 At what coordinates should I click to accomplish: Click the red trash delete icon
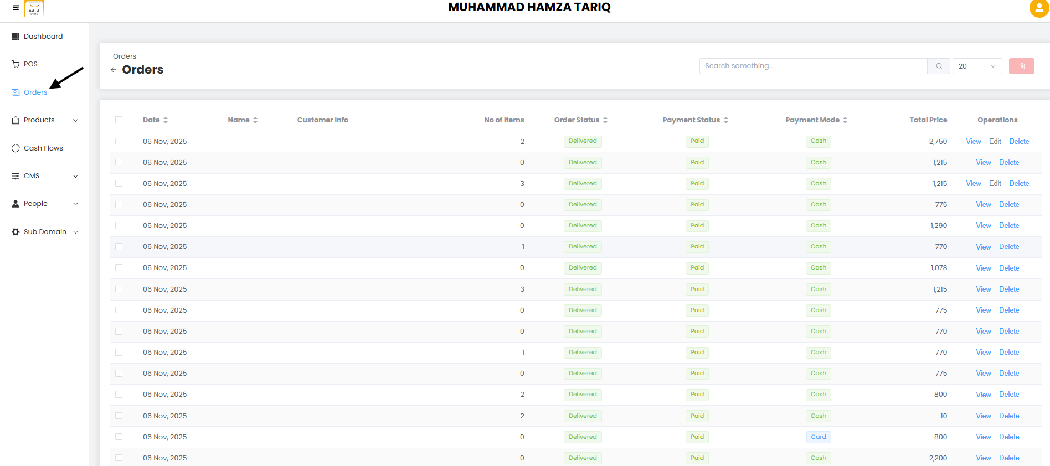1021,66
